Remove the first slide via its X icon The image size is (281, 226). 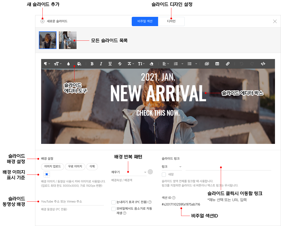52,35
